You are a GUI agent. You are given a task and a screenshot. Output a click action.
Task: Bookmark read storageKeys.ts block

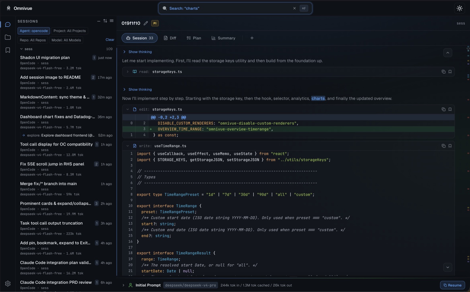tap(450, 71)
